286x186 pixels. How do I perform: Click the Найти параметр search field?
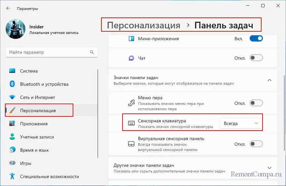coord(48,52)
